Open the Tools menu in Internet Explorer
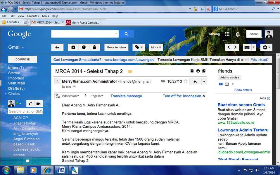The height and width of the screenshot is (175, 280). point(45,16)
